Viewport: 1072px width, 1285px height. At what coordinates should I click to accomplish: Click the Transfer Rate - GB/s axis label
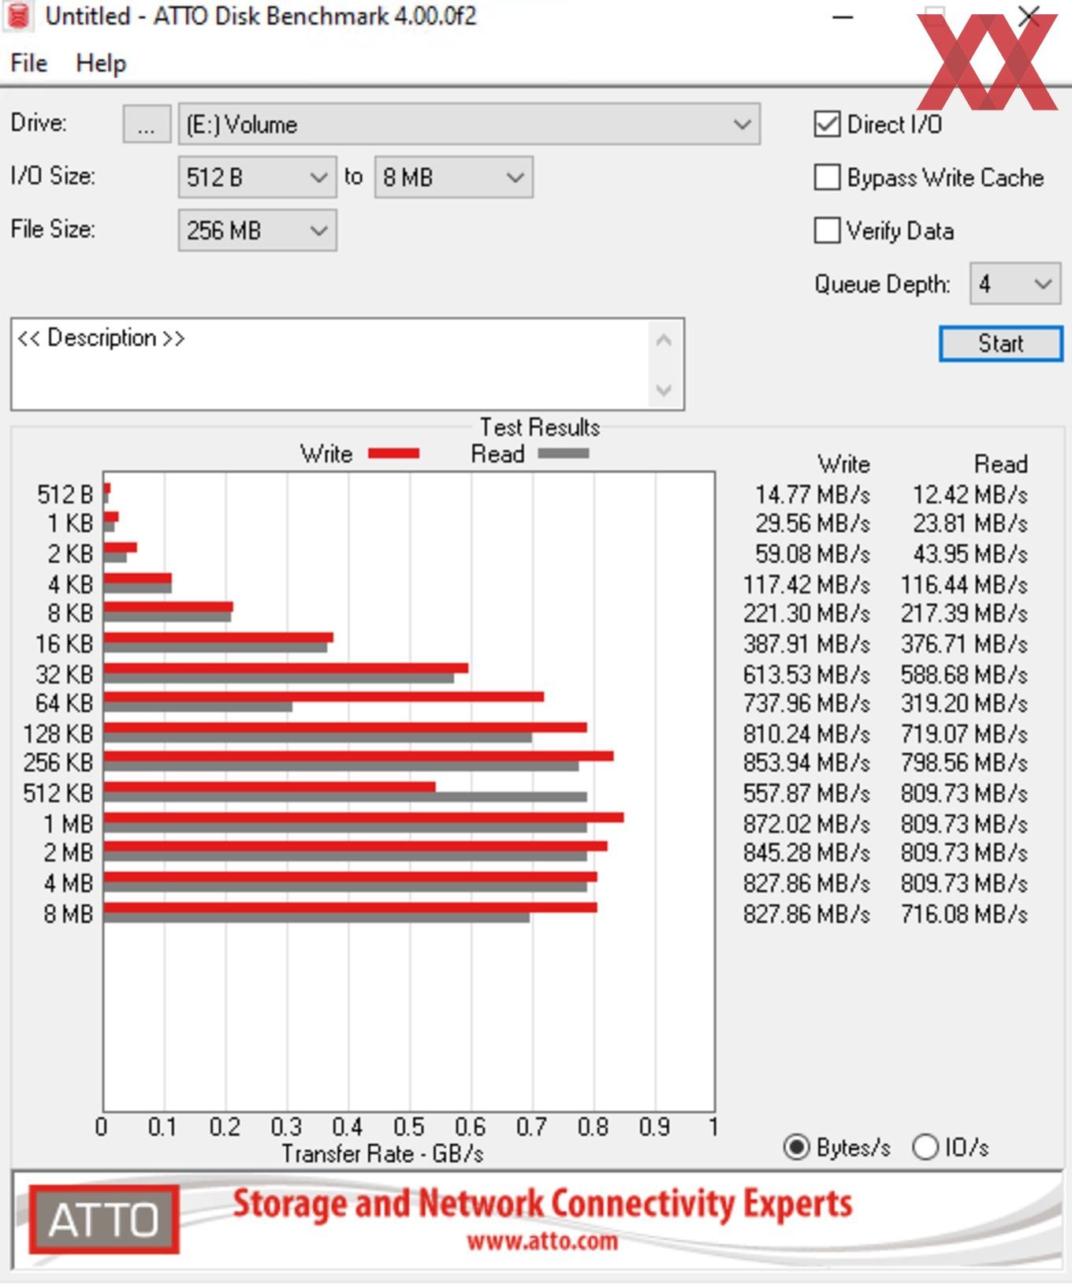(382, 1154)
